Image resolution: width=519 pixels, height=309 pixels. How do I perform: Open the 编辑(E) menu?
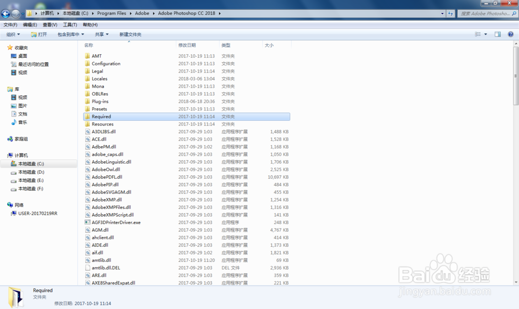coord(30,25)
